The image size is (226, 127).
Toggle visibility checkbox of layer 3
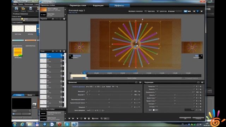pyautogui.click(x=63, y=66)
